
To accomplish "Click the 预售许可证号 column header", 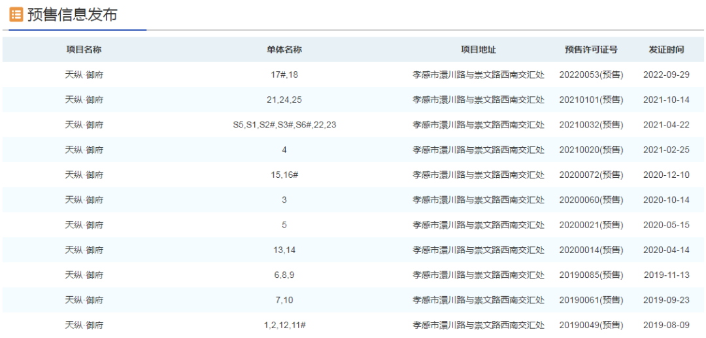I will [x=591, y=50].
